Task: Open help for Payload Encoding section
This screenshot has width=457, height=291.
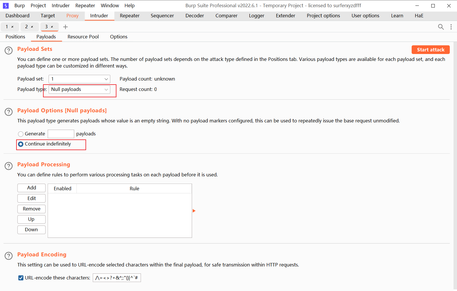Action: [9, 256]
